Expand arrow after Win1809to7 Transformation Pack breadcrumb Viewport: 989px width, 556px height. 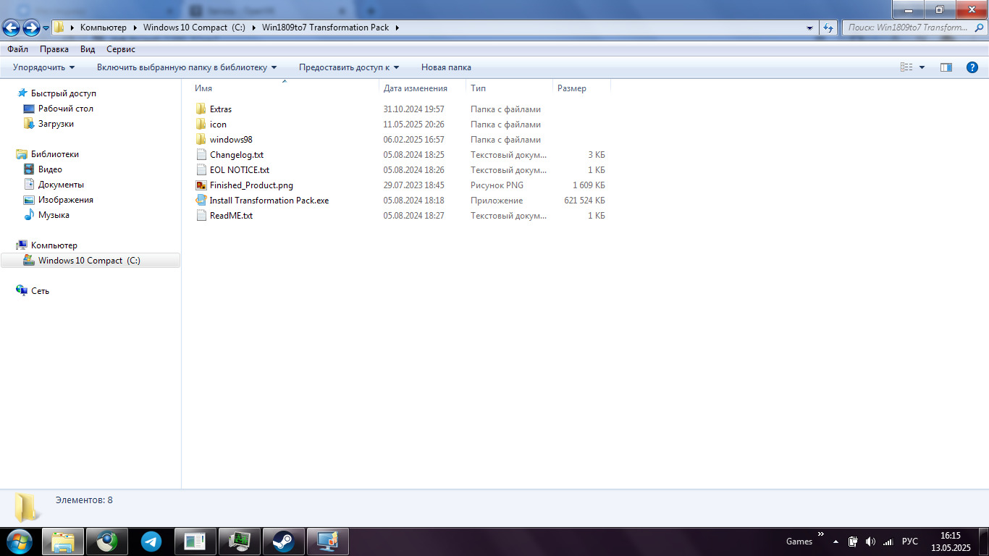pyautogui.click(x=397, y=28)
